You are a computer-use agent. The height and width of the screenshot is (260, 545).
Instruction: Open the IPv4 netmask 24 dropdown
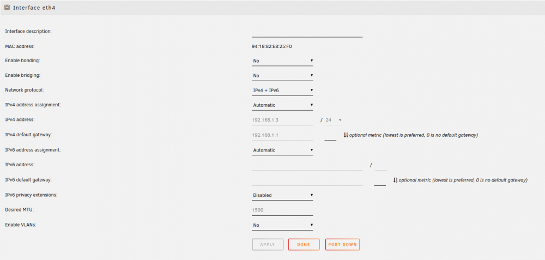[x=333, y=120]
